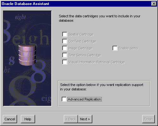Select Visual Information Retrieval Cartridge checkbox
The image size is (158, 126).
[x=65, y=62]
